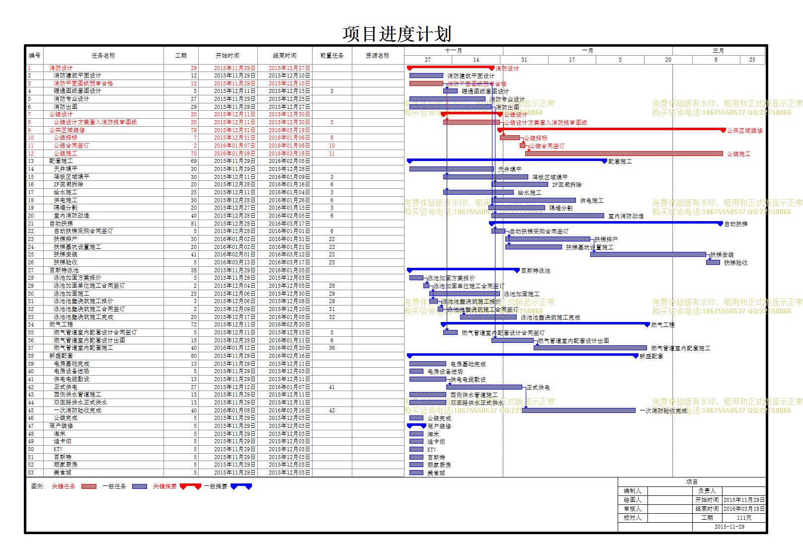Viewport: 803px width, 557px height.
Task: Click the 一般摘要 blue summary legend symbol
Action: [x=241, y=486]
